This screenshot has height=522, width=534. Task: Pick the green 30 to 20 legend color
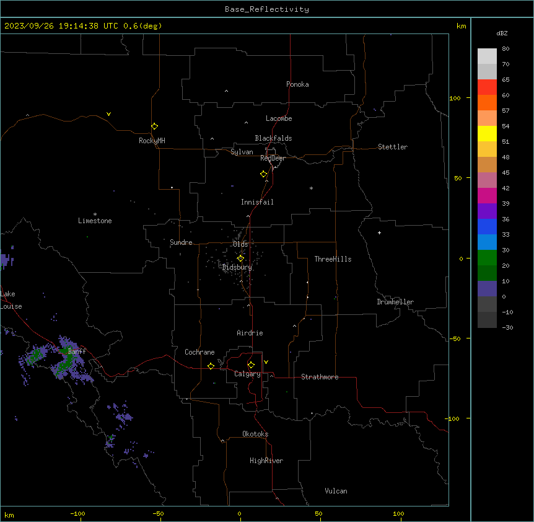point(487,258)
